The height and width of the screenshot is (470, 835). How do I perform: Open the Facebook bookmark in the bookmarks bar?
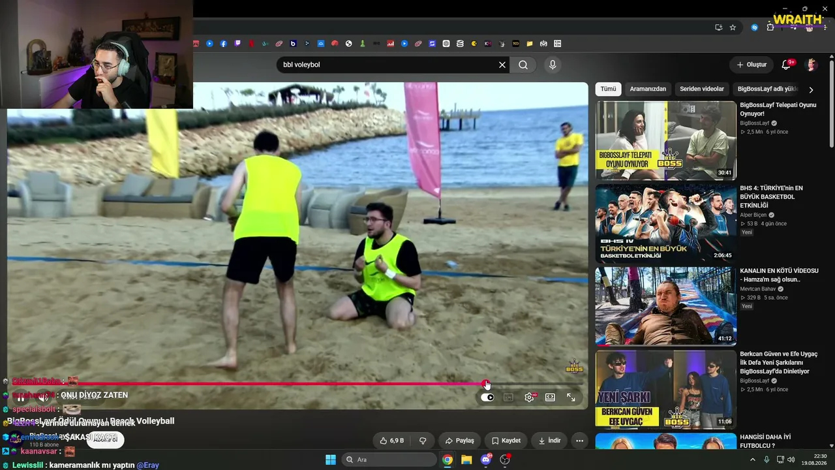coord(224,44)
